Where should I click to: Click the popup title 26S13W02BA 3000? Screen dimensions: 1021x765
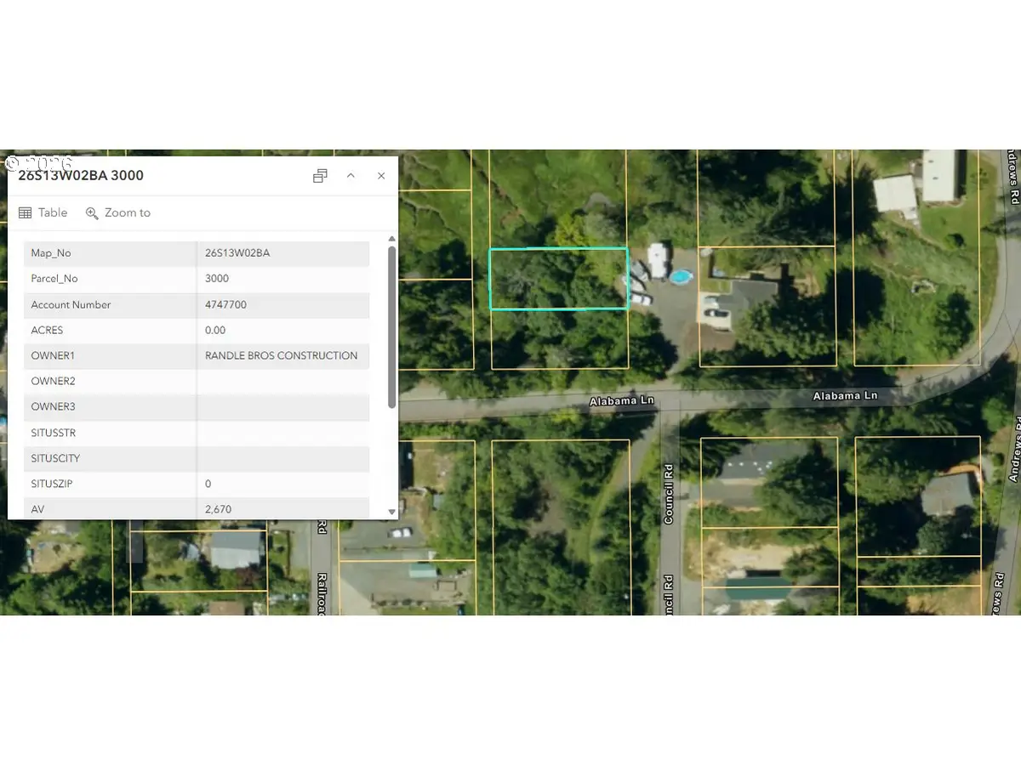tap(81, 176)
